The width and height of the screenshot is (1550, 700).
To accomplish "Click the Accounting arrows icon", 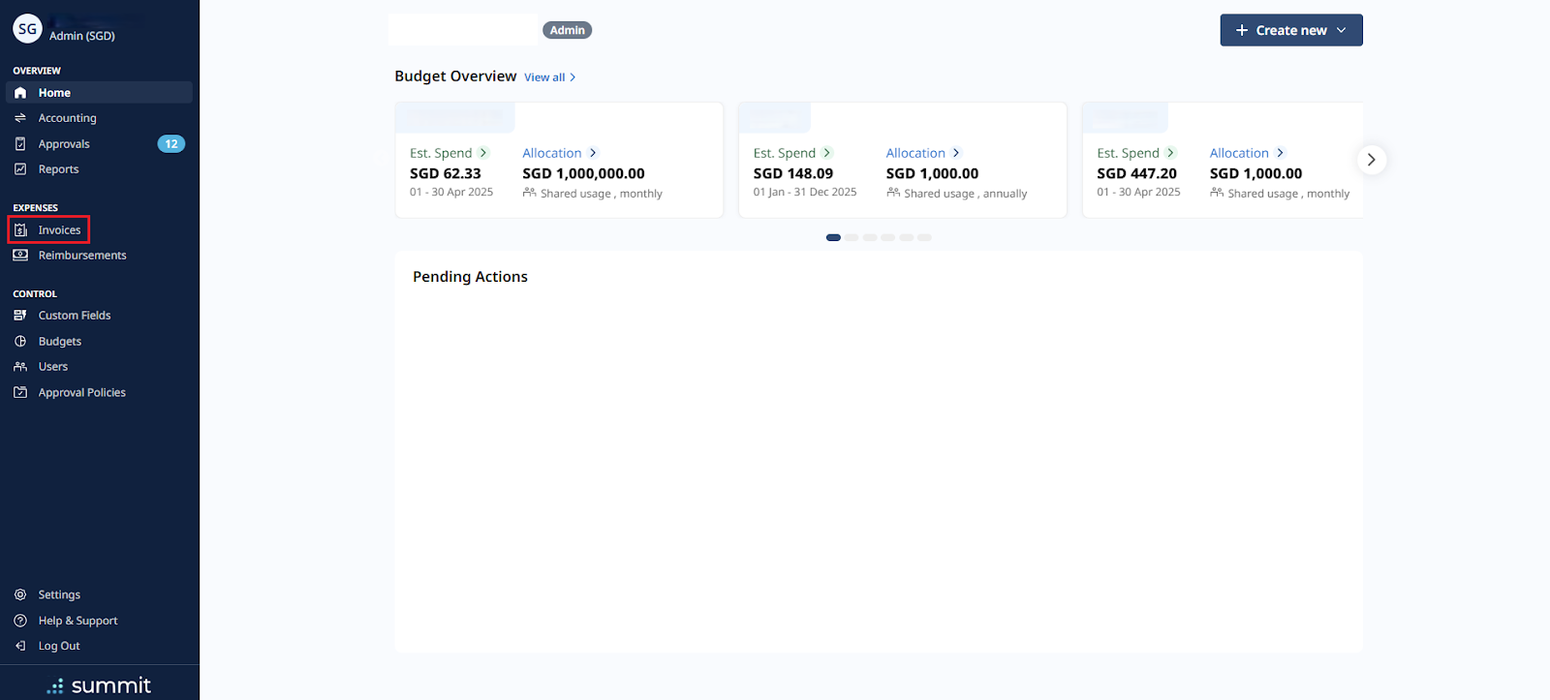I will [x=20, y=118].
